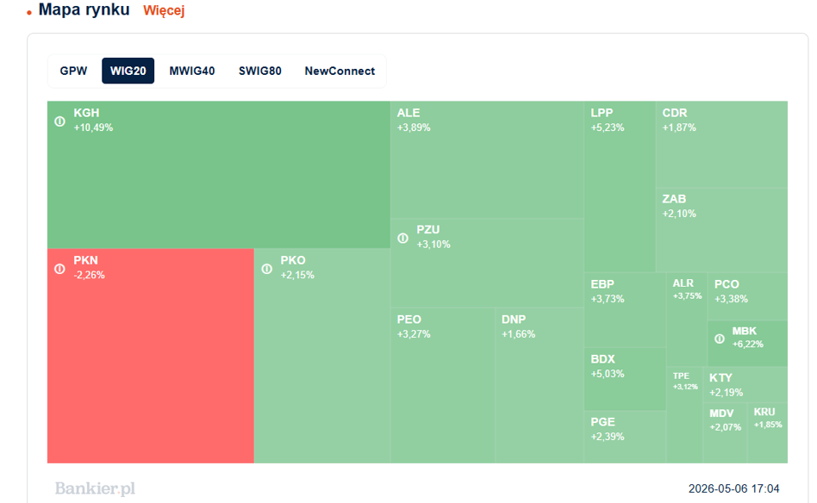Screen dimensions: 817x503
Task: Open the Więcej link
Action: tap(164, 10)
